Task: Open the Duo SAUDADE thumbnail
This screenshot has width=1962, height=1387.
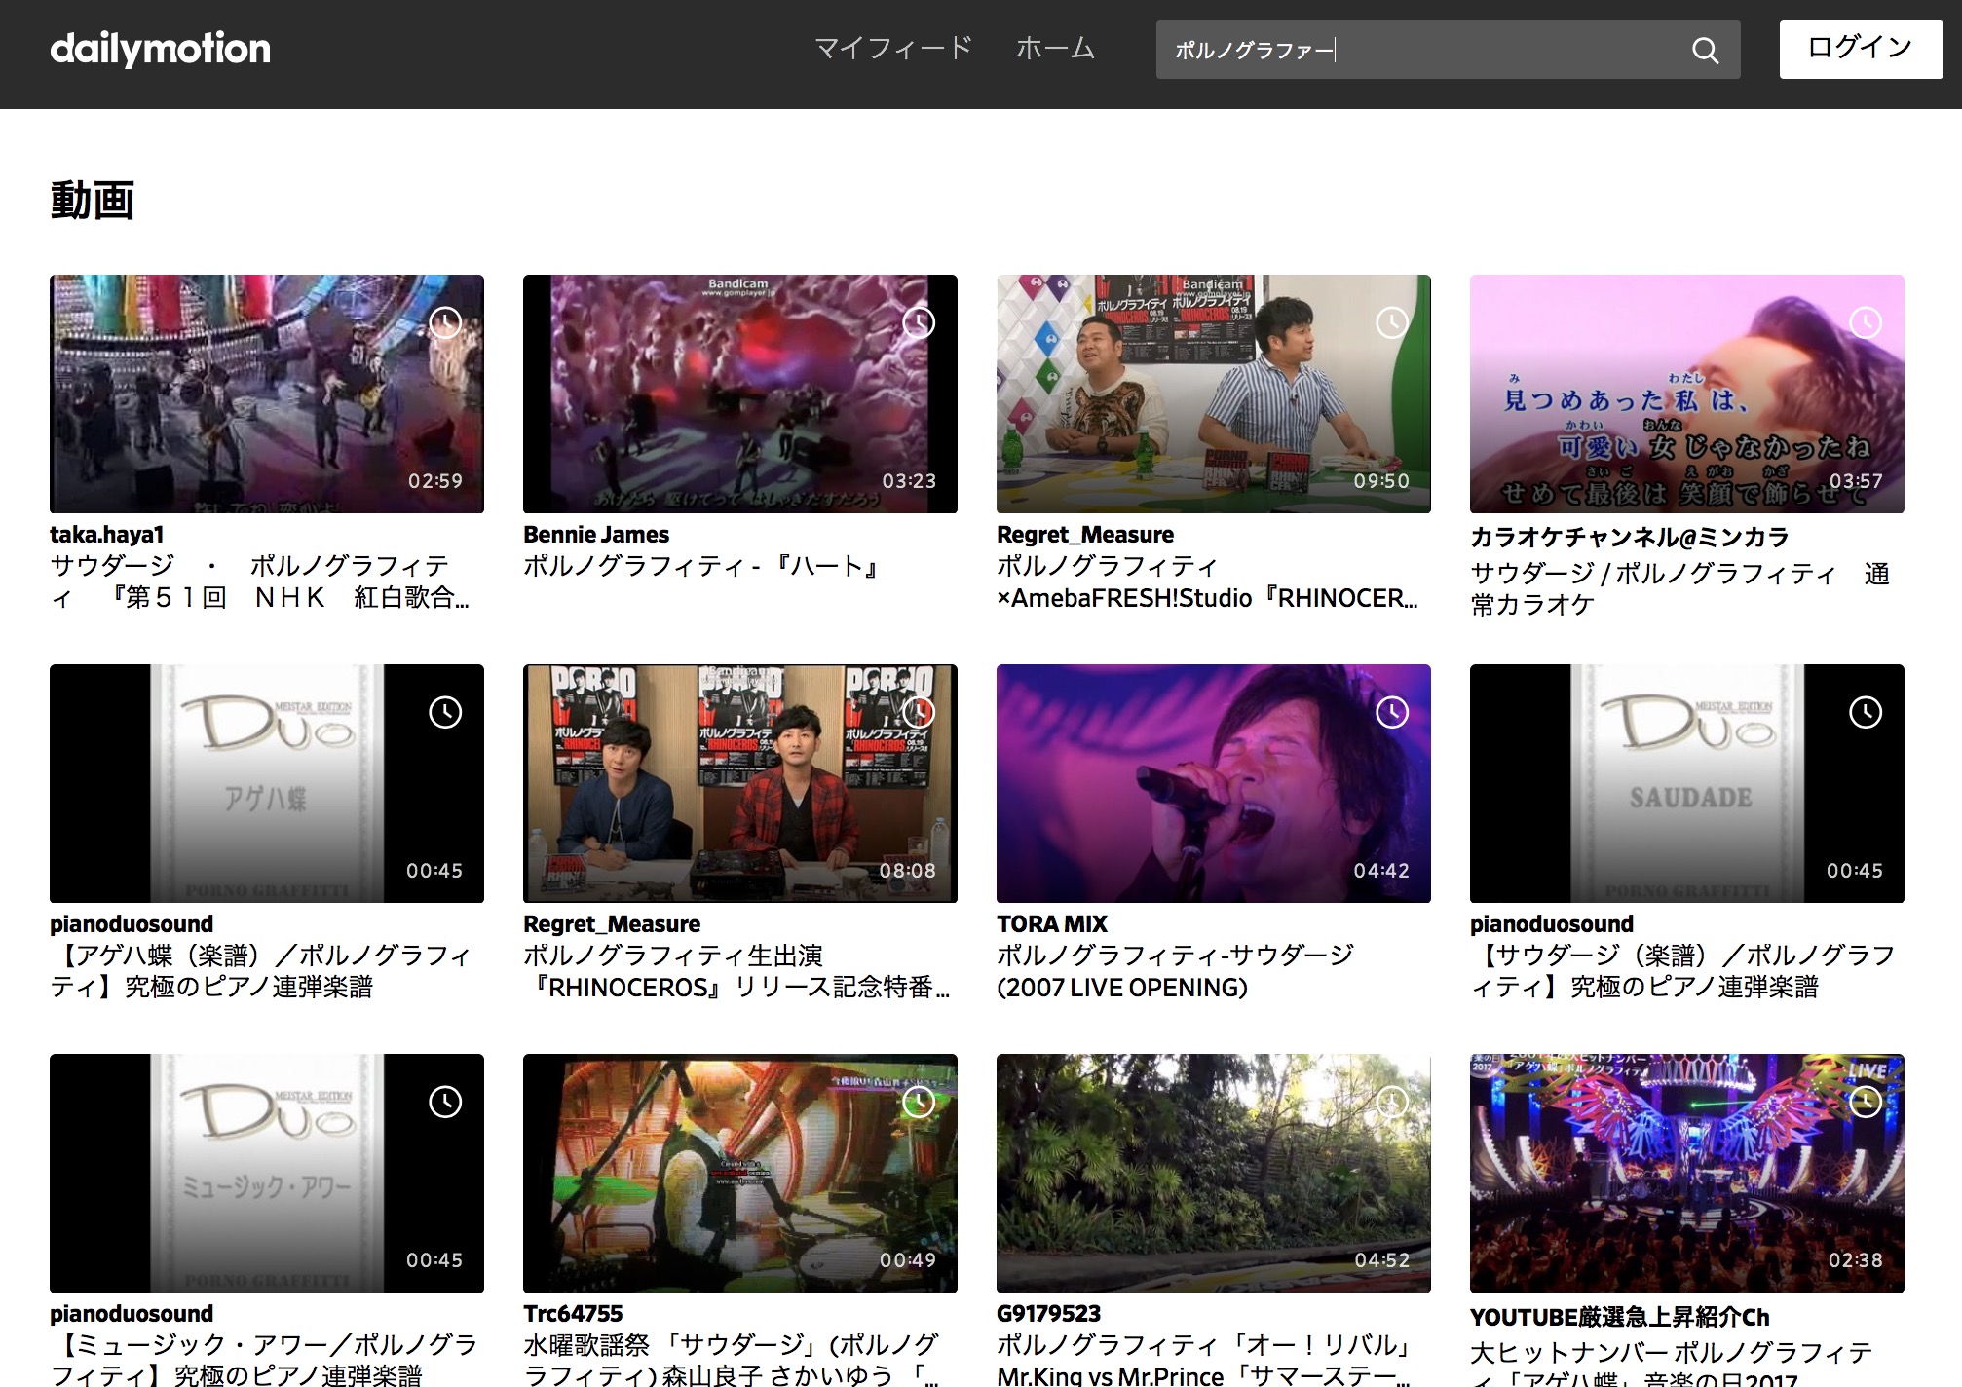Action: tap(1687, 783)
